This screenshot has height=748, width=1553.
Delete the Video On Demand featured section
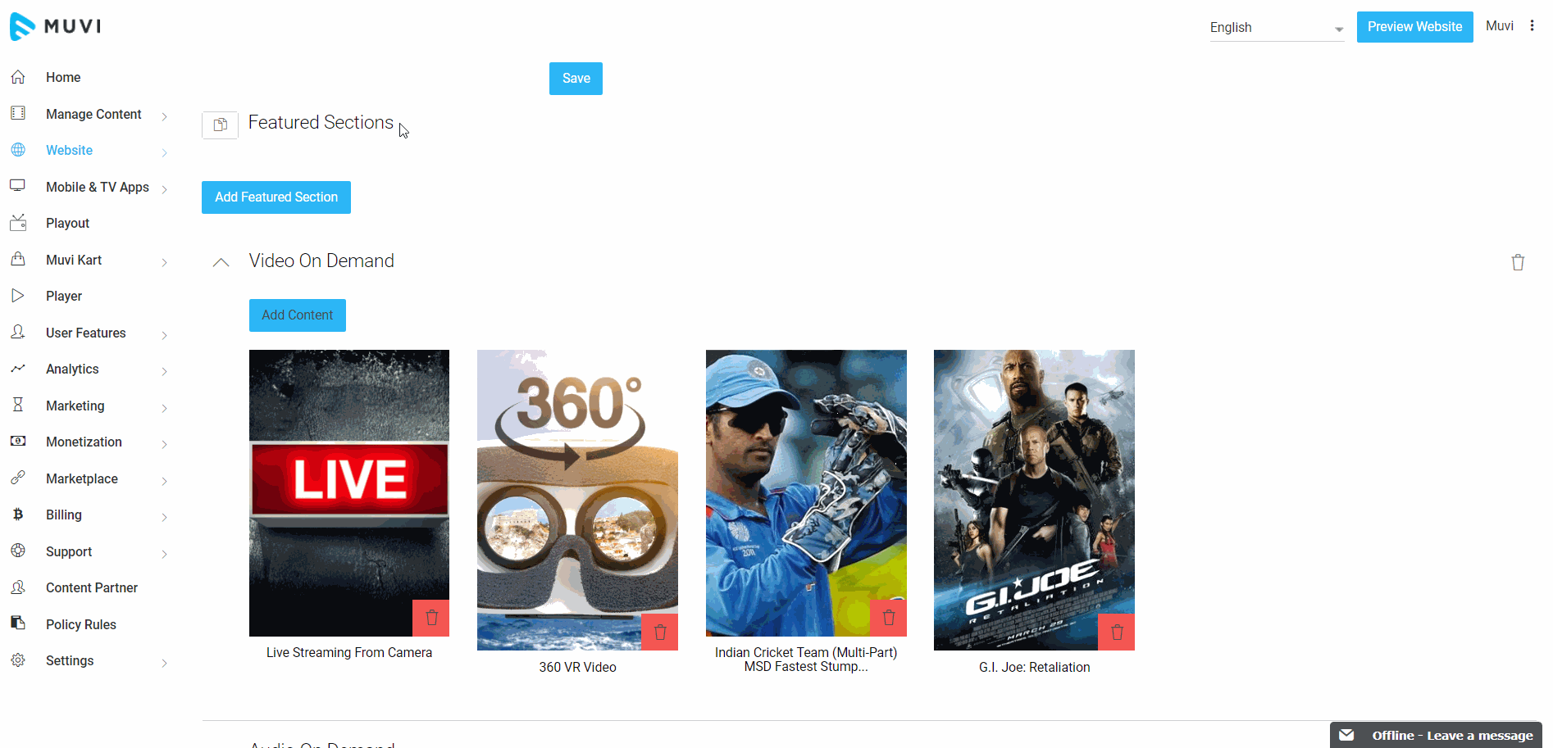(1518, 262)
